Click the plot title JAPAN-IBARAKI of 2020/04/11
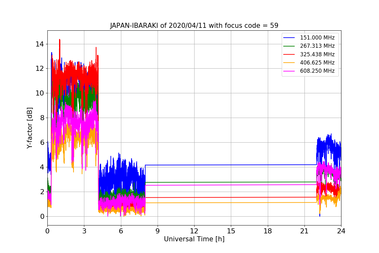This screenshot has width=379, height=253. tap(194, 26)
